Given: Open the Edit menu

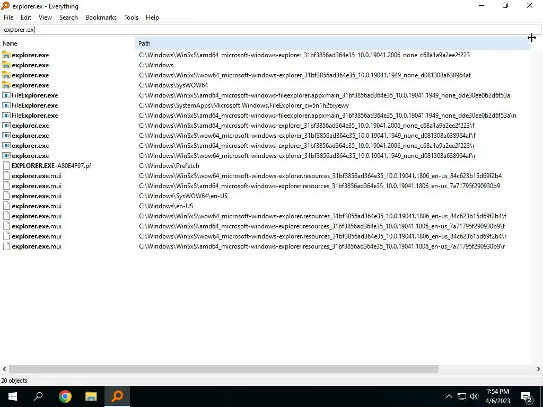Looking at the screenshot, I should coord(25,17).
